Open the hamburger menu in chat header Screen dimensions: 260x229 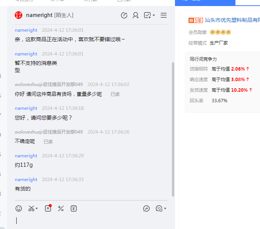[x=164, y=15]
